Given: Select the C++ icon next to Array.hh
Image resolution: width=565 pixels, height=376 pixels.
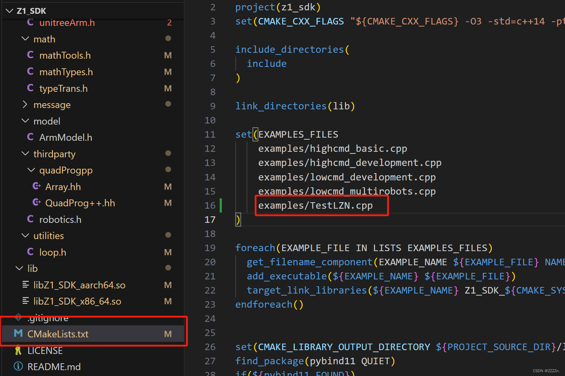Looking at the screenshot, I should click(x=37, y=186).
